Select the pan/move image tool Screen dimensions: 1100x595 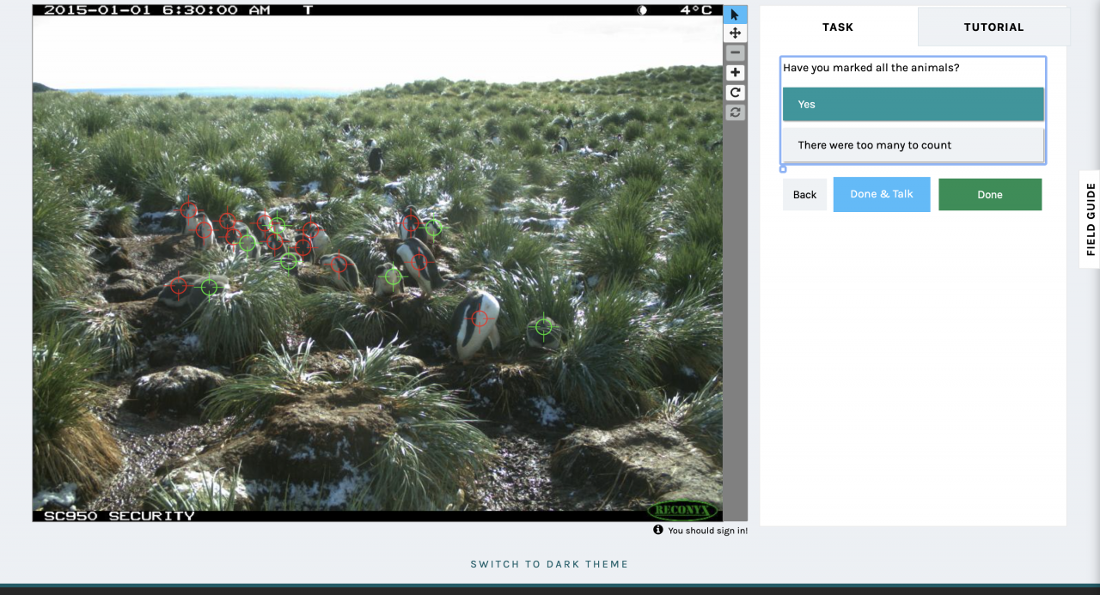(735, 33)
